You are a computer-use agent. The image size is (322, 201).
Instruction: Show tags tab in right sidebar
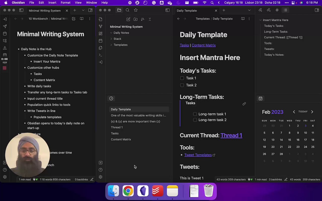pos(277,10)
